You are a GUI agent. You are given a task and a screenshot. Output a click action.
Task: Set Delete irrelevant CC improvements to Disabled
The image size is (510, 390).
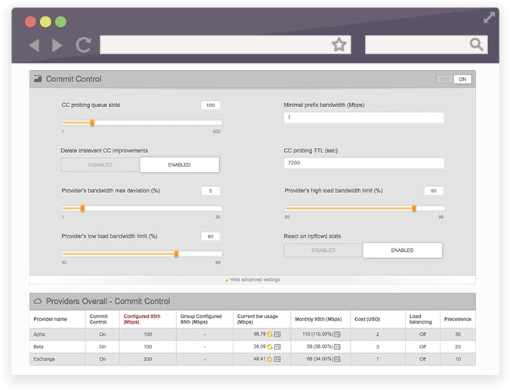click(100, 164)
